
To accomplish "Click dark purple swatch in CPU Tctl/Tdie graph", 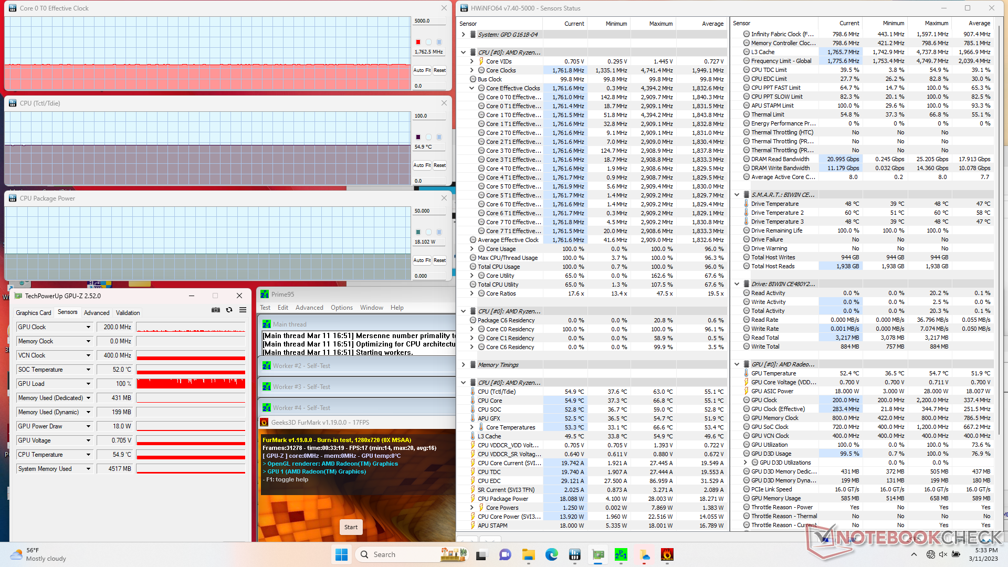I will pyautogui.click(x=418, y=137).
